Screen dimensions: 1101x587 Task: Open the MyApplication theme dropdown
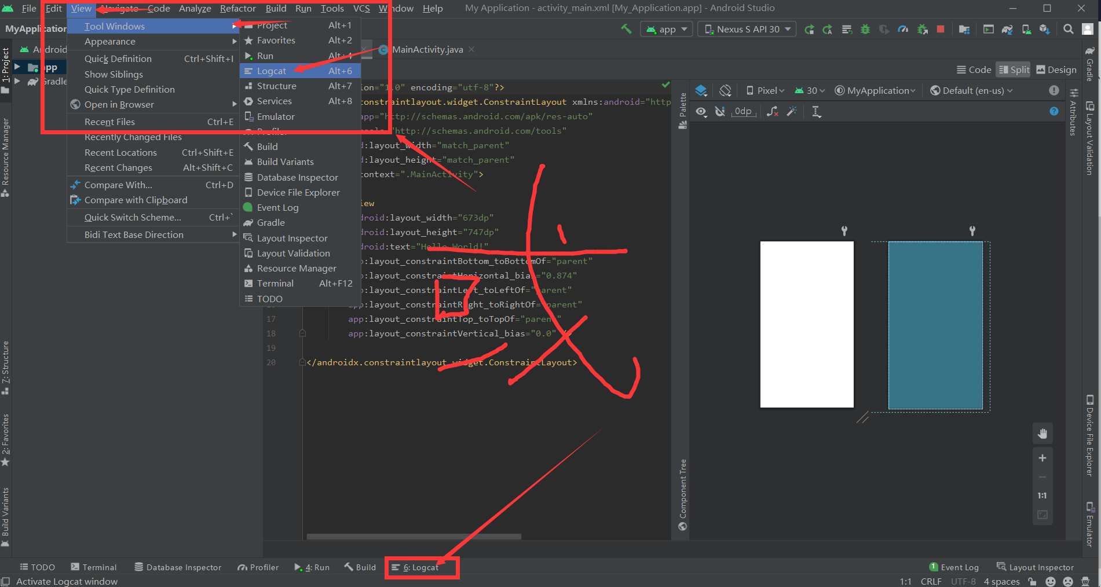[x=875, y=90]
